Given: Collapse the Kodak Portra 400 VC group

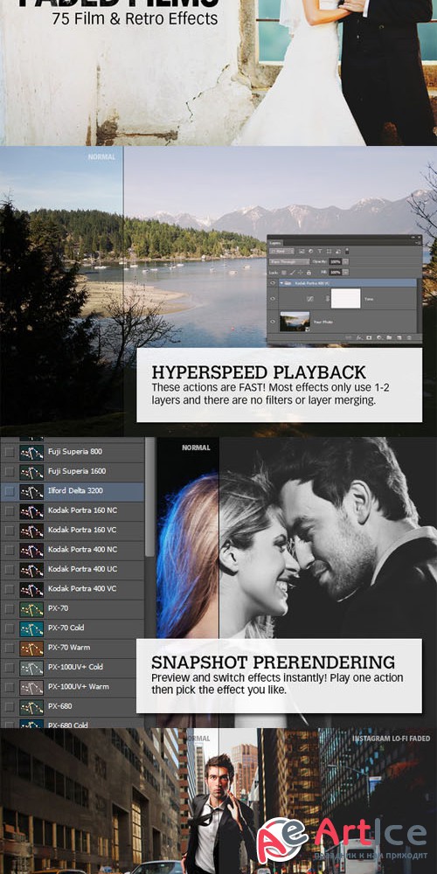Looking at the screenshot, I should [281, 283].
